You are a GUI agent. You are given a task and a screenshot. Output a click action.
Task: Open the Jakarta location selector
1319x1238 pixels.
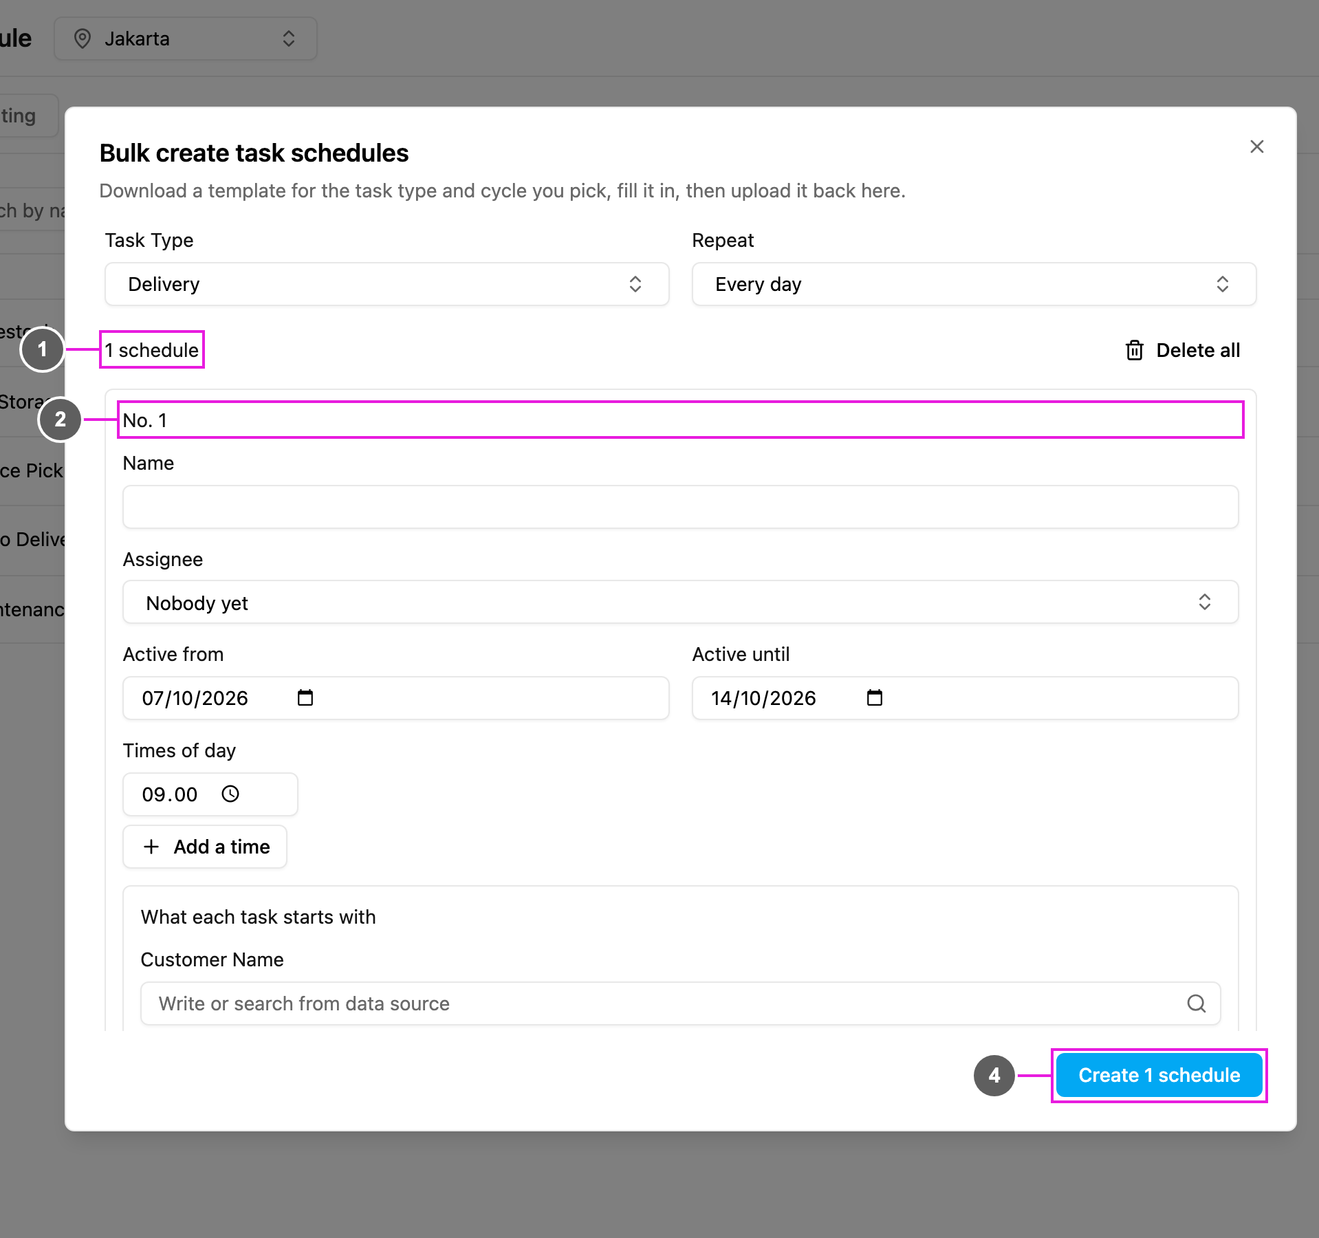tap(186, 39)
